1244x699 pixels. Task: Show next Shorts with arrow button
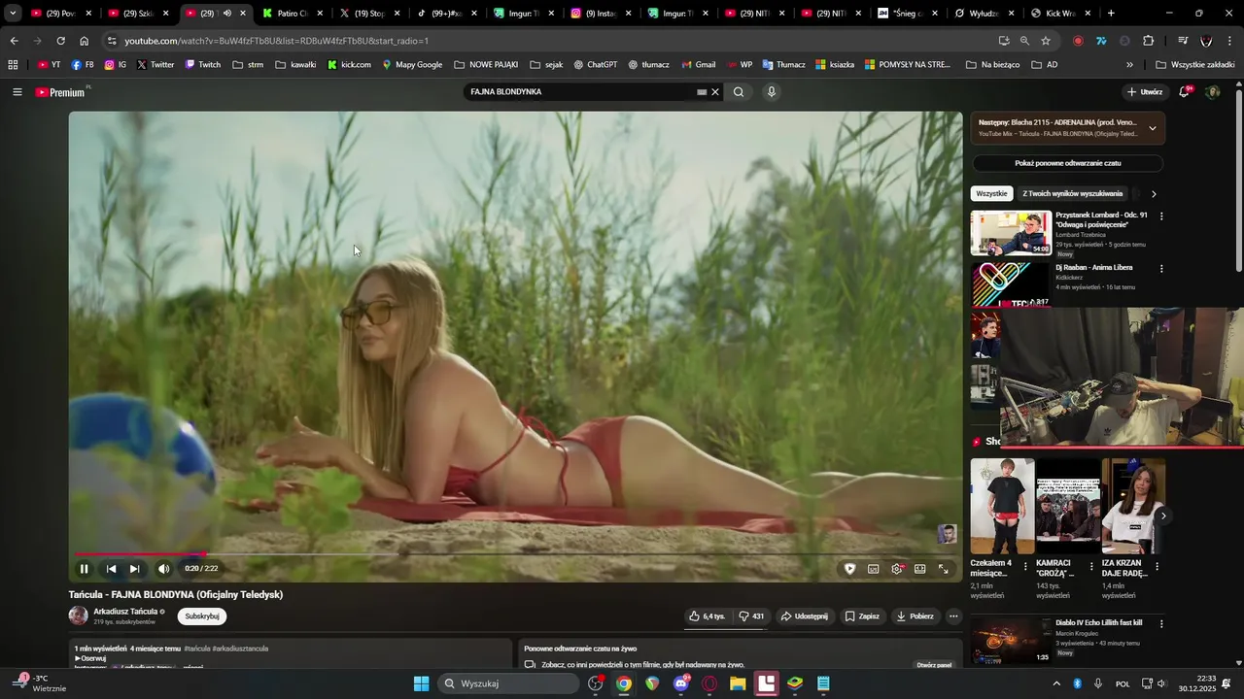[1162, 516]
